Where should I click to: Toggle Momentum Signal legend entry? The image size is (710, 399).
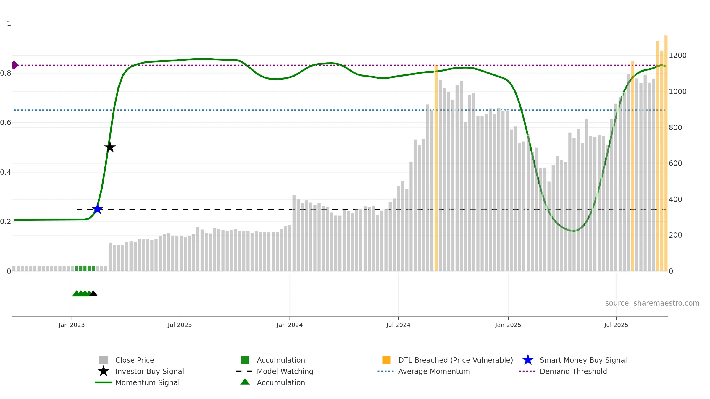click(x=147, y=382)
